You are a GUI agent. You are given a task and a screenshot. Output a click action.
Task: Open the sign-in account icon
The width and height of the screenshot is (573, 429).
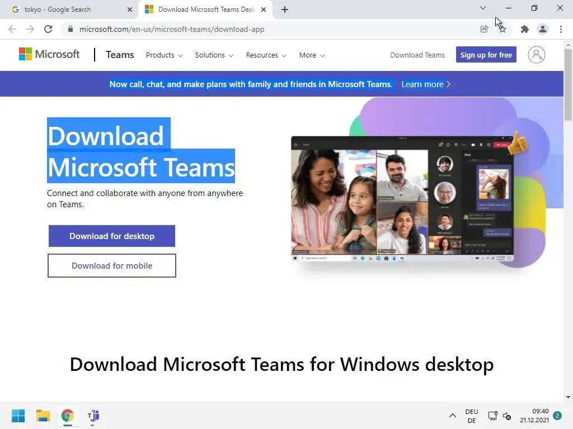point(536,55)
